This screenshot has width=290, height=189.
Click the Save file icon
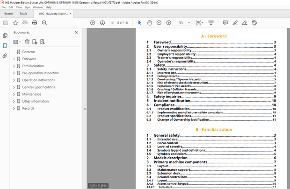(x=6, y=23)
